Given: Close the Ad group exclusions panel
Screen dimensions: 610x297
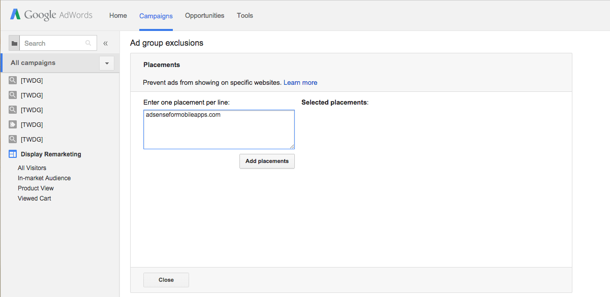Looking at the screenshot, I should pos(166,280).
